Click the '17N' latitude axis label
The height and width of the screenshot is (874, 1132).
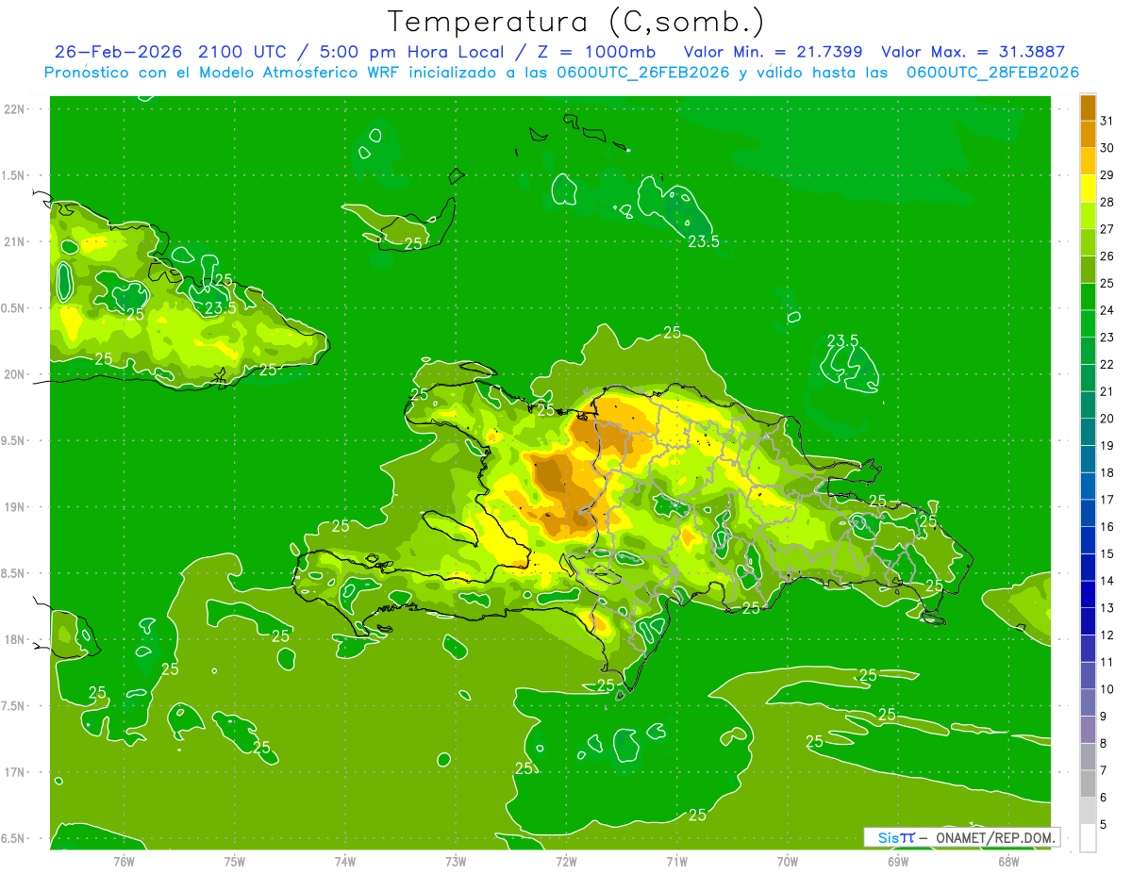tap(15, 772)
